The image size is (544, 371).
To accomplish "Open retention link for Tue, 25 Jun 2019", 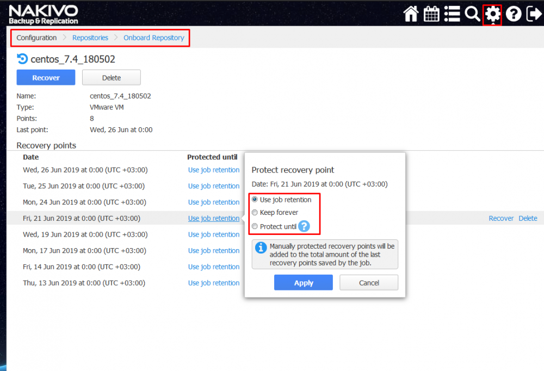I will 214,186.
